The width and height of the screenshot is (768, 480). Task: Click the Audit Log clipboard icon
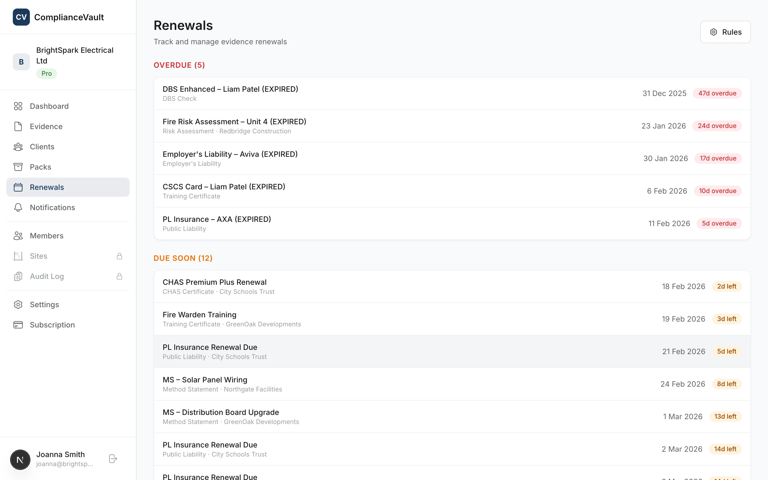coord(18,276)
